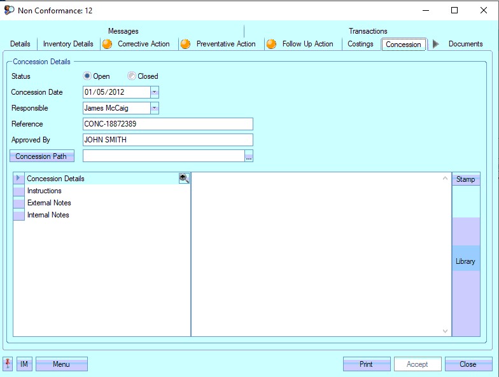Click the arrow icon before Documents tab
The height and width of the screenshot is (377, 499).
436,44
